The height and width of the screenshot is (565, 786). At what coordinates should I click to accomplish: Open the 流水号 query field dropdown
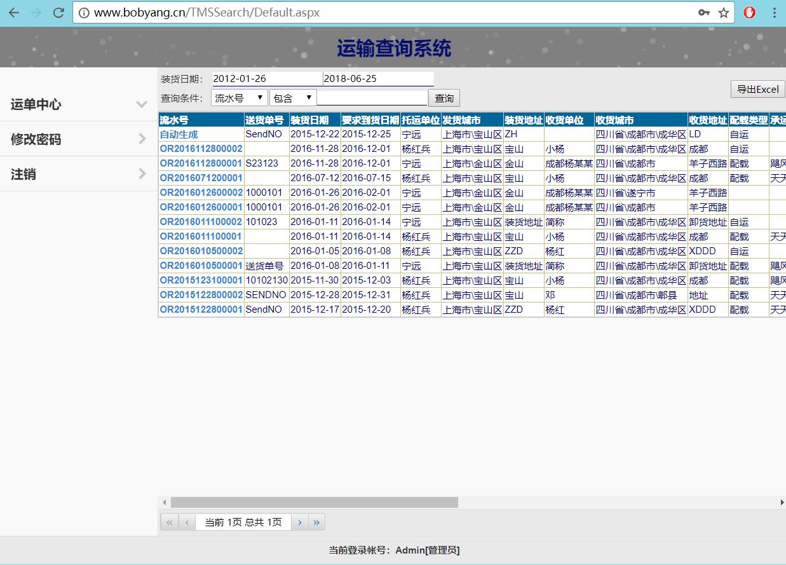(240, 98)
